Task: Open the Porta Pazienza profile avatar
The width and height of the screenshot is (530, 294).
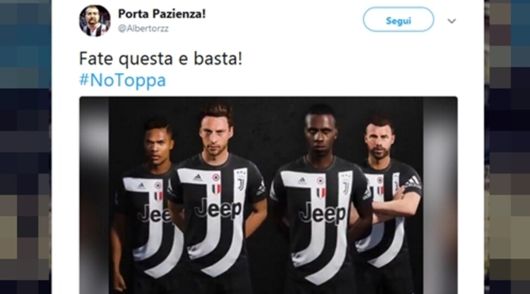Action: (95, 21)
